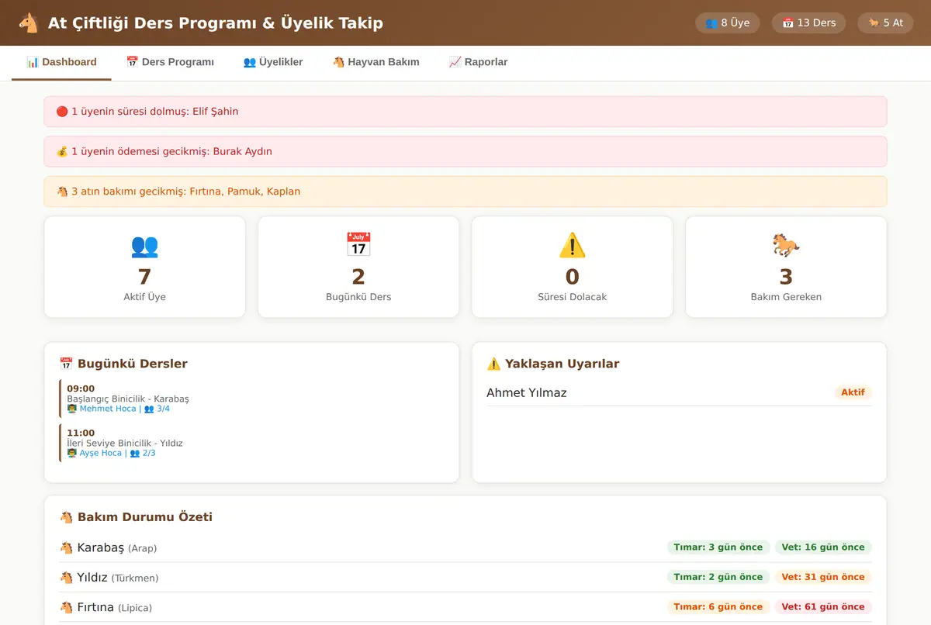
Task: Click the galloping horse icon above Bakım Gereken
Action: pyautogui.click(x=786, y=246)
